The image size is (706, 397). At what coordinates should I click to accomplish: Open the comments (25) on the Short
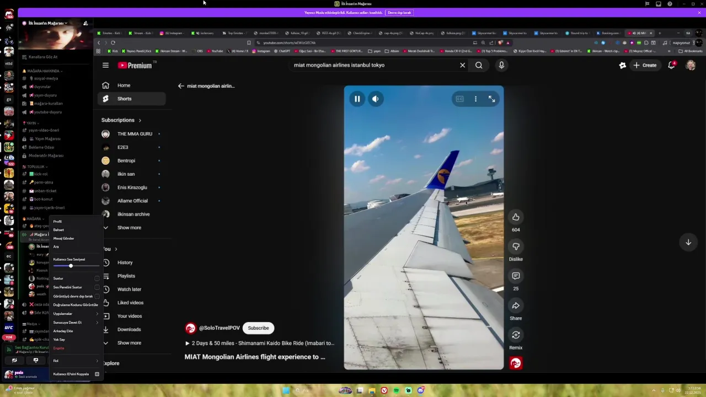(x=516, y=276)
